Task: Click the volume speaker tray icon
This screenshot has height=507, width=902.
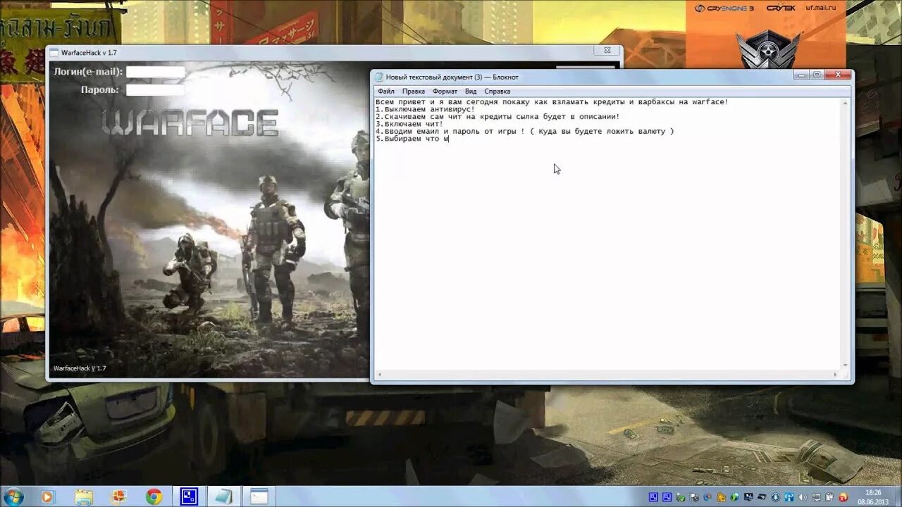Action: tap(802, 496)
